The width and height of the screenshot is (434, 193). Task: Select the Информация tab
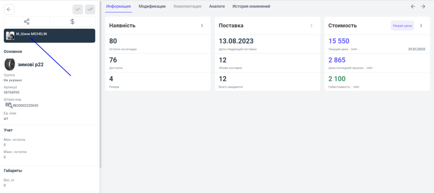[118, 7]
